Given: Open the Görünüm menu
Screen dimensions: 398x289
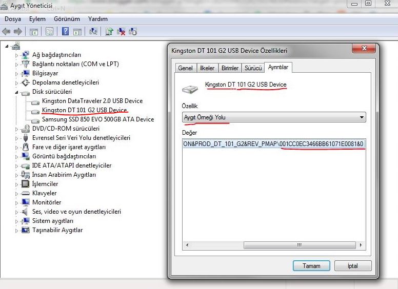Looking at the screenshot, I should click(67, 19).
